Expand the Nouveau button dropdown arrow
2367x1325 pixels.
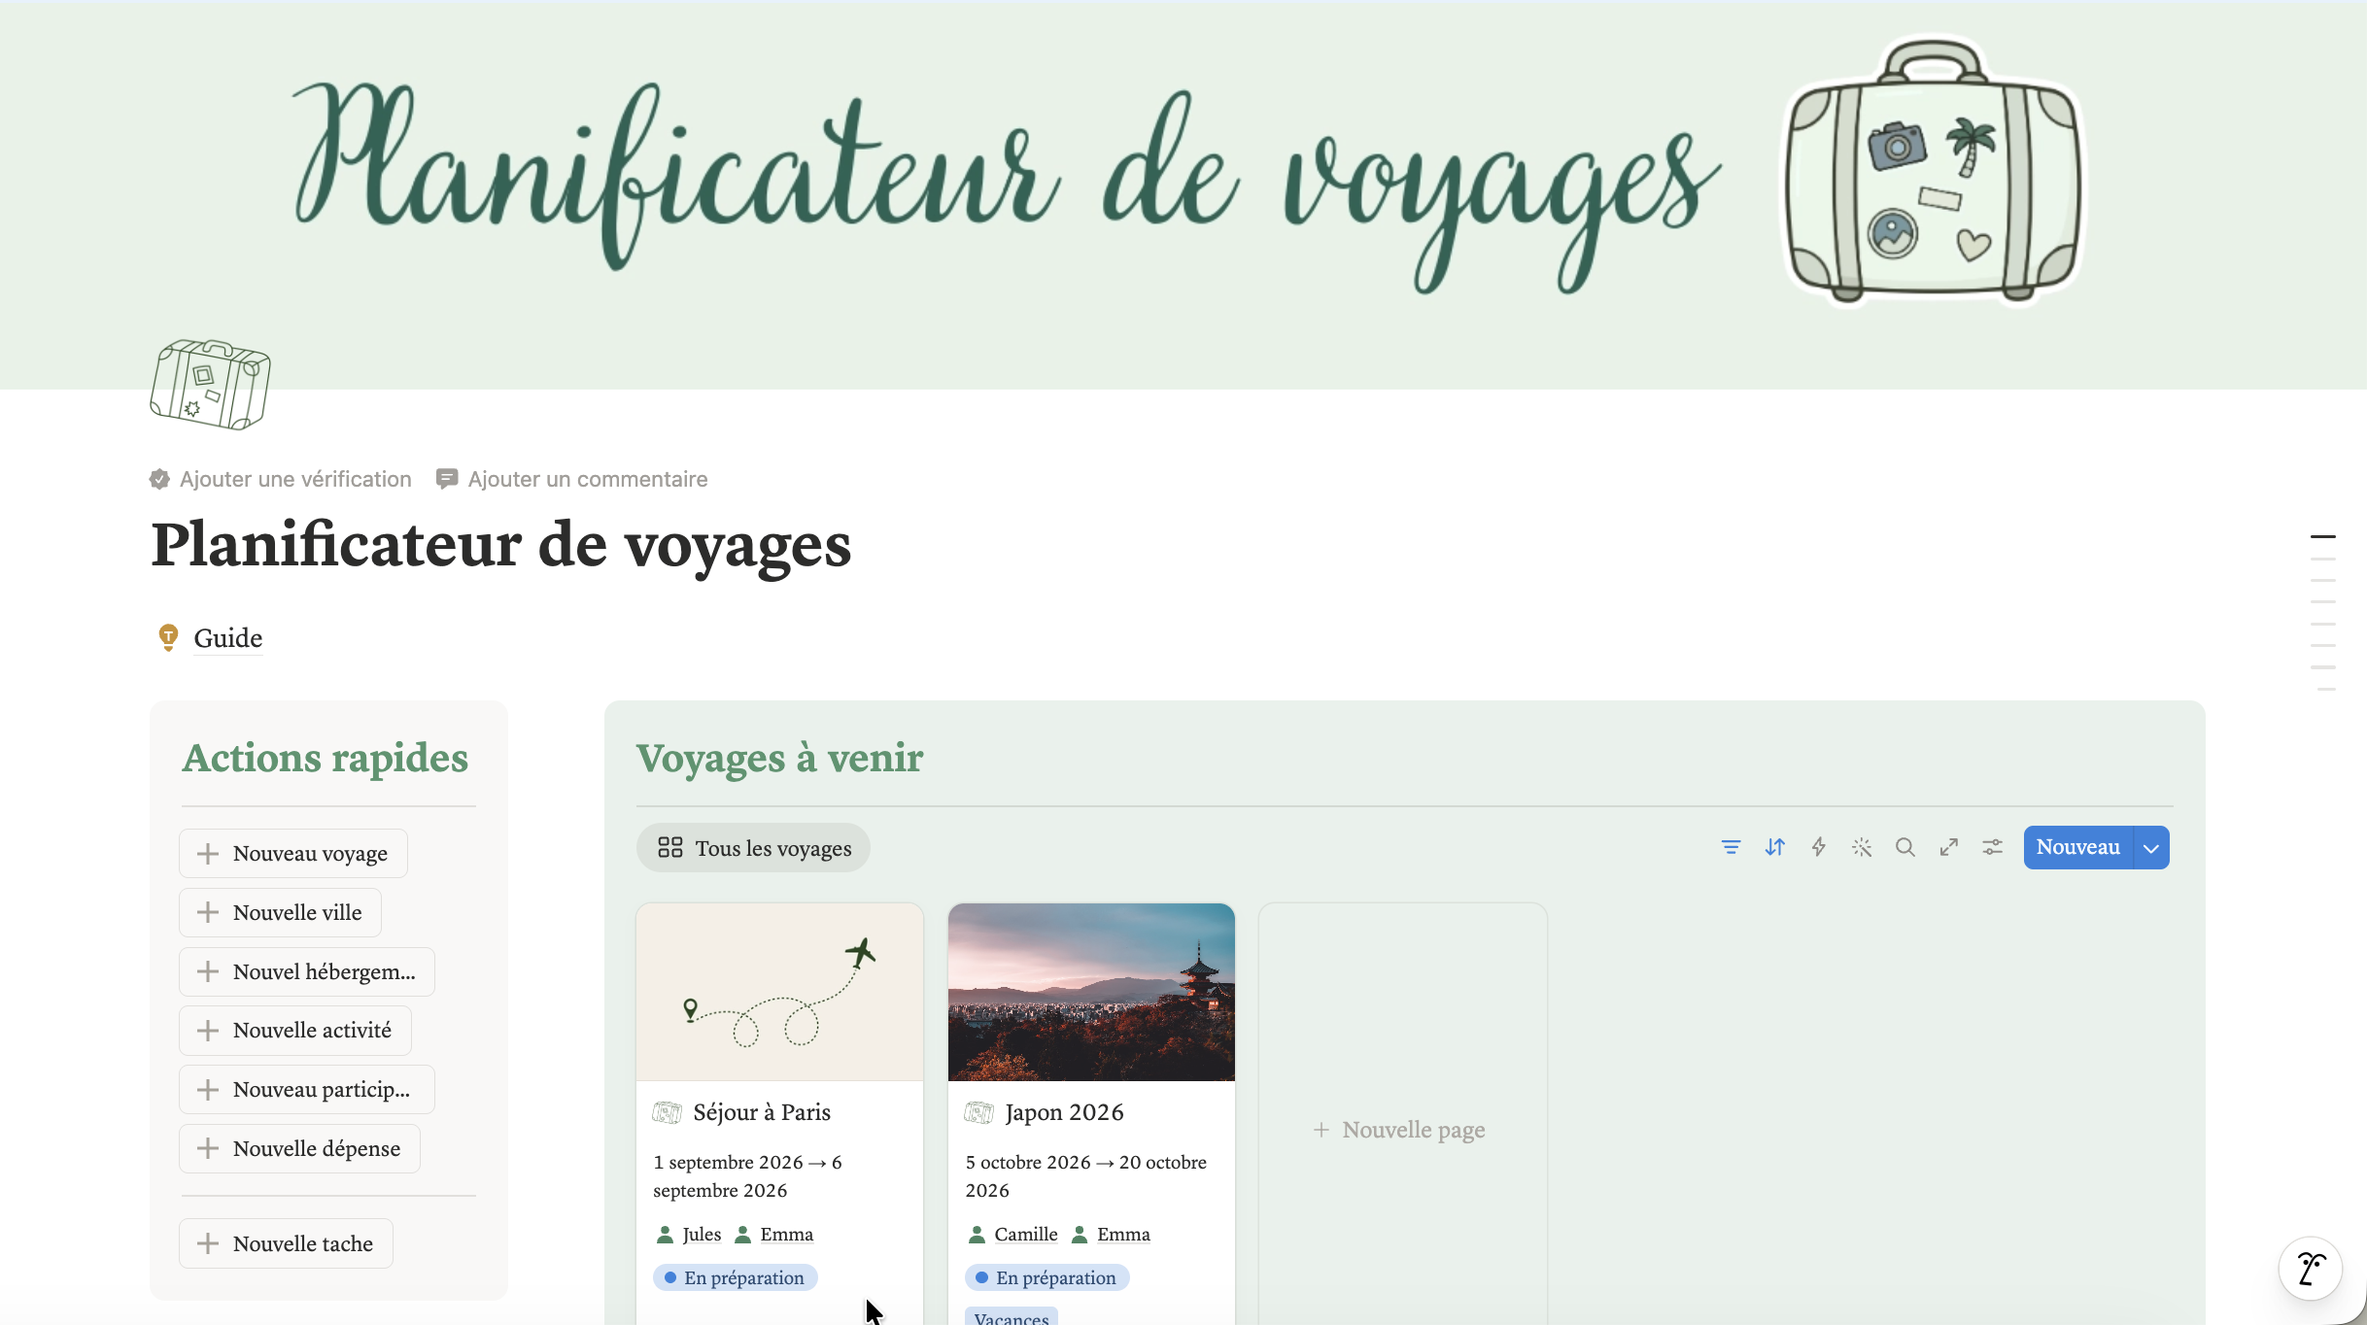2151,848
